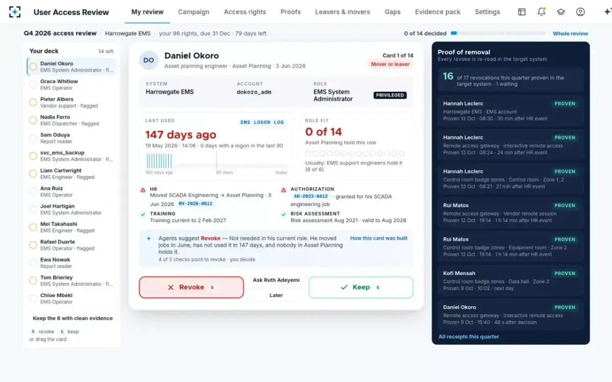Select svc_ems_backup in the deck
Viewport: 612px width, 382px height.
[x=71, y=156]
